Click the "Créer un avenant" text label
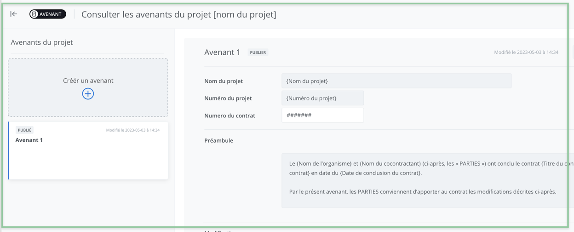The height and width of the screenshot is (232, 574). (88, 81)
